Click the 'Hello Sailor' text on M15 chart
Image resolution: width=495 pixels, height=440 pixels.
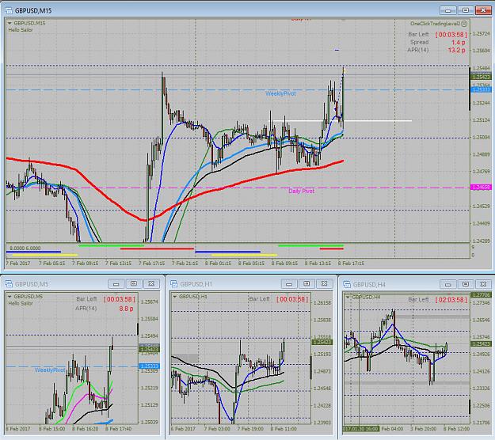tap(21, 30)
